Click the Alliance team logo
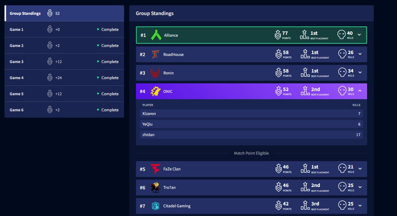Image resolution: width=397 pixels, height=216 pixels. pos(156,35)
